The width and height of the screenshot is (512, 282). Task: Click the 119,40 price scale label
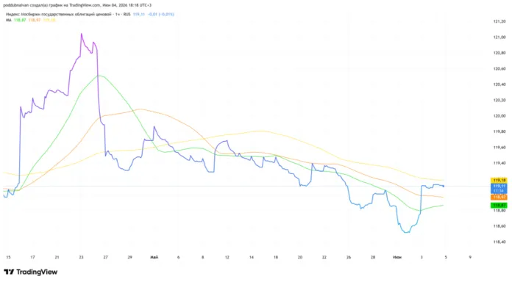[499, 163]
